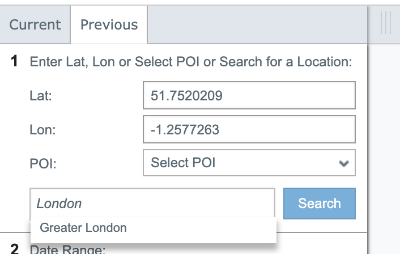Click the step 2 number
The image size is (400, 254).
pos(15,248)
